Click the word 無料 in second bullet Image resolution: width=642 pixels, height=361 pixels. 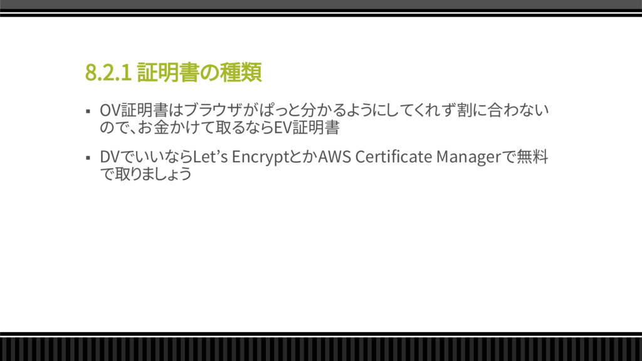click(x=532, y=157)
